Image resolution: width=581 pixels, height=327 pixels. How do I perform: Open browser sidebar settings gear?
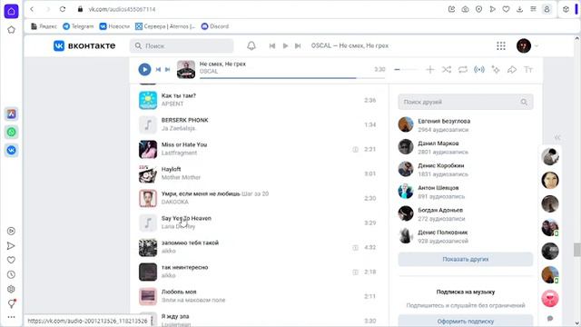pos(11,289)
